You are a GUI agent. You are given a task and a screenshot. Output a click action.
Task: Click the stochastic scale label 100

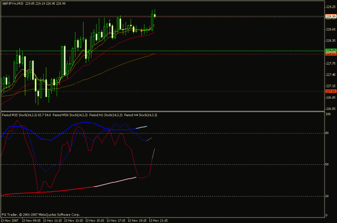(328, 114)
